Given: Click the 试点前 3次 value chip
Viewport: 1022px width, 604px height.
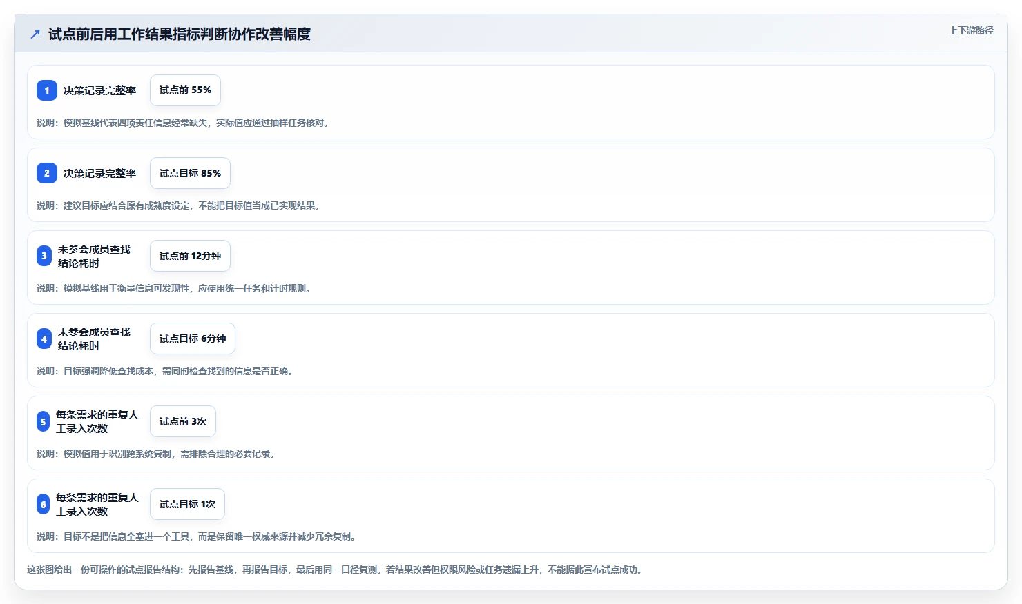Looking at the screenshot, I should coord(183,421).
